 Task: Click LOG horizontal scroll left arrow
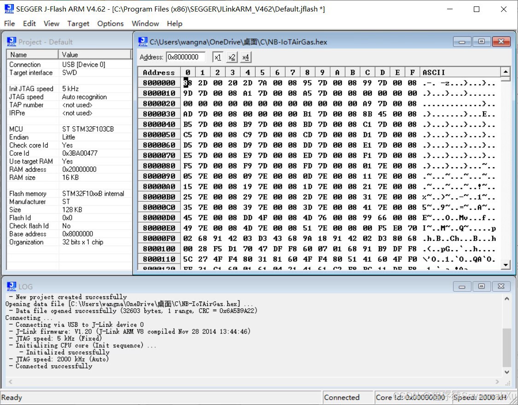point(10,382)
